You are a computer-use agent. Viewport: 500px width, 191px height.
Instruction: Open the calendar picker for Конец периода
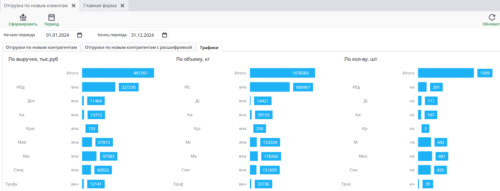[x=165, y=35]
